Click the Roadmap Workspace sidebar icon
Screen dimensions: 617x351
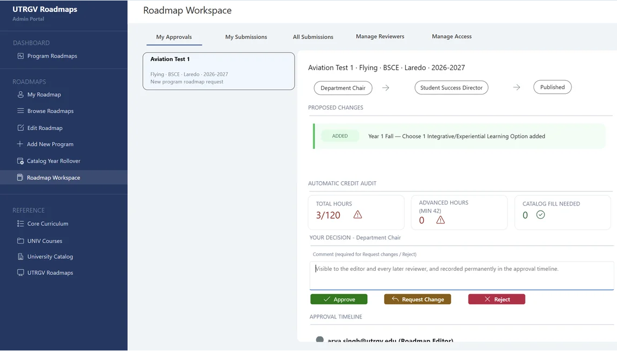click(x=20, y=177)
